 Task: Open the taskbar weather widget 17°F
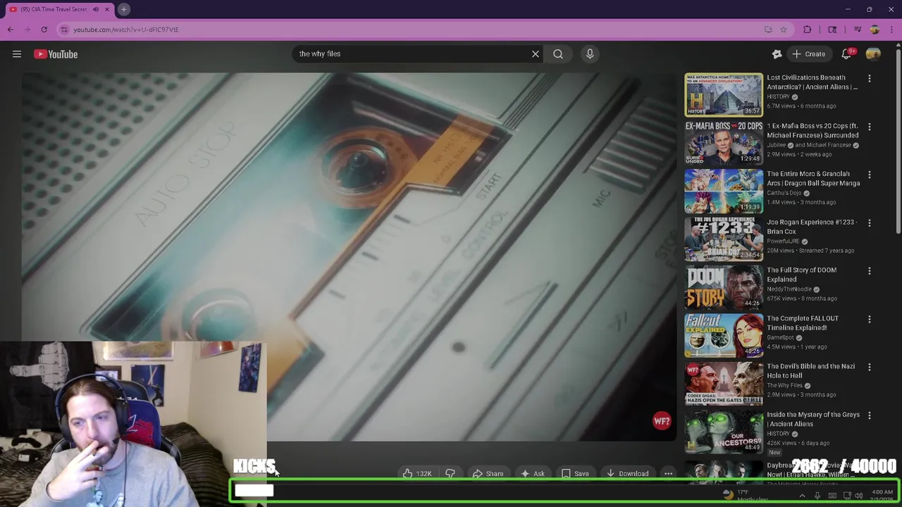744,495
